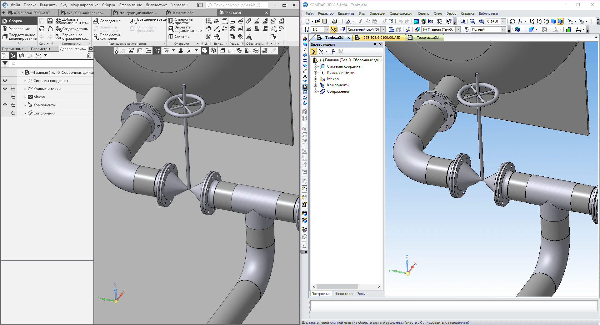Click the rebuild/refresh arrows icon in right toolbar
Viewport: 600px width, 325px height.
[x=512, y=21]
